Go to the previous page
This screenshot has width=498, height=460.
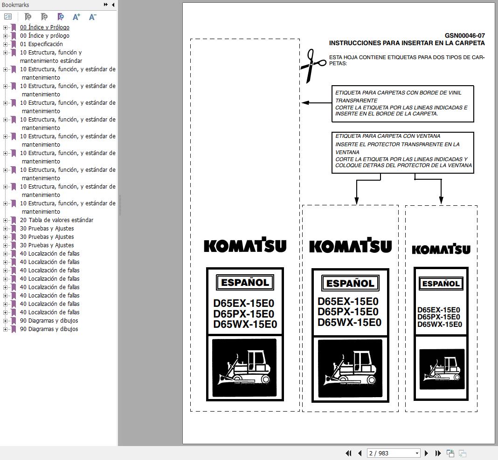(360, 453)
